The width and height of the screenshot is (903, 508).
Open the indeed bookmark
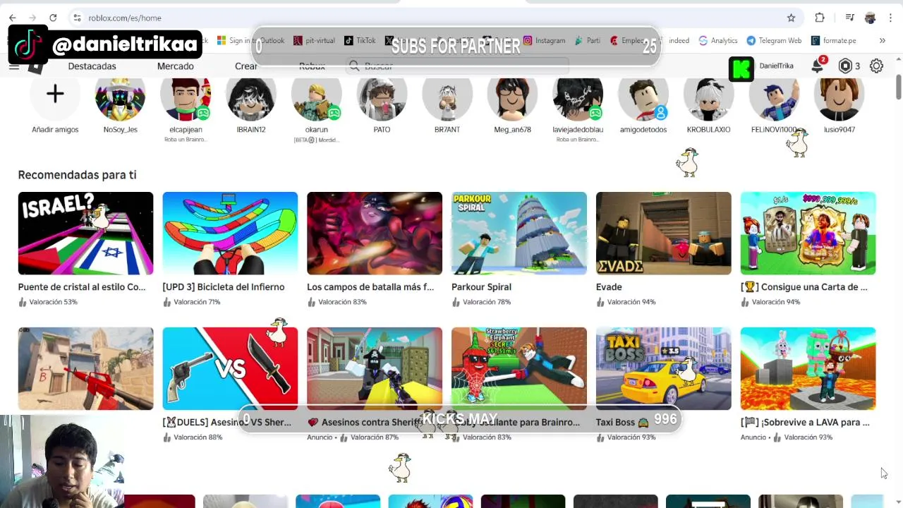pyautogui.click(x=679, y=41)
